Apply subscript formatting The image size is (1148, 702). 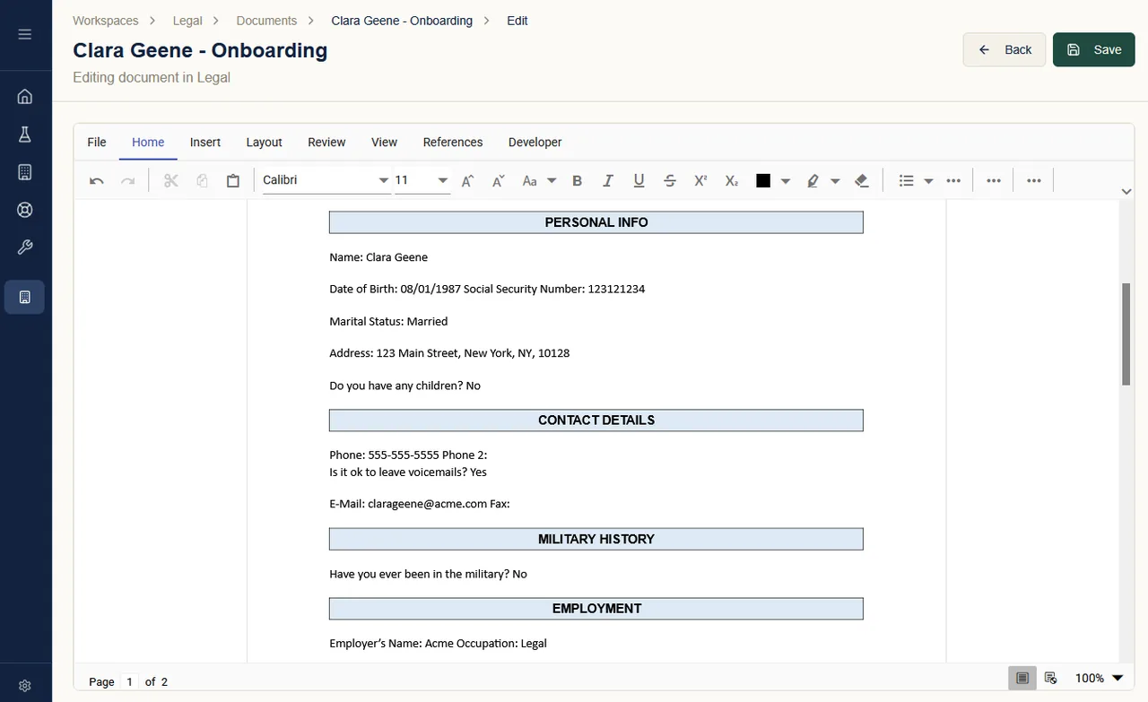[x=732, y=181]
